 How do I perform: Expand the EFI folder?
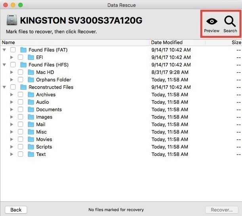click(11, 57)
